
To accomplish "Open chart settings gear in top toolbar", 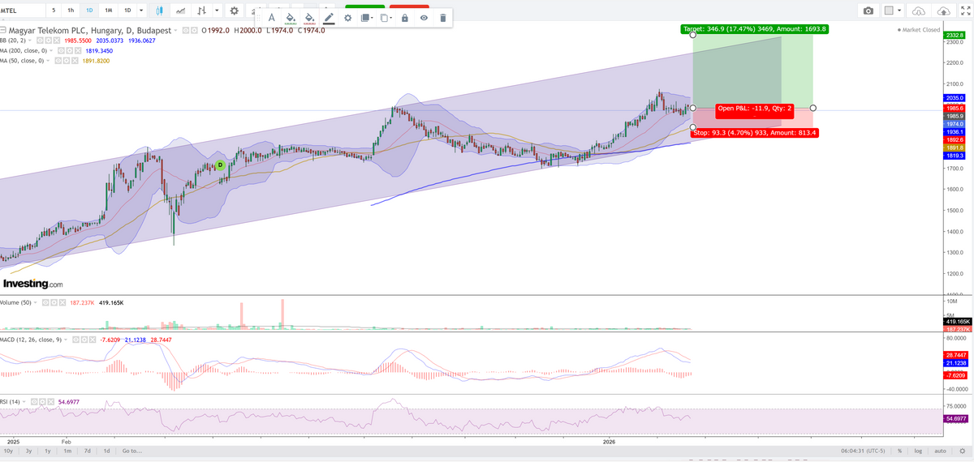I will click(x=235, y=11).
